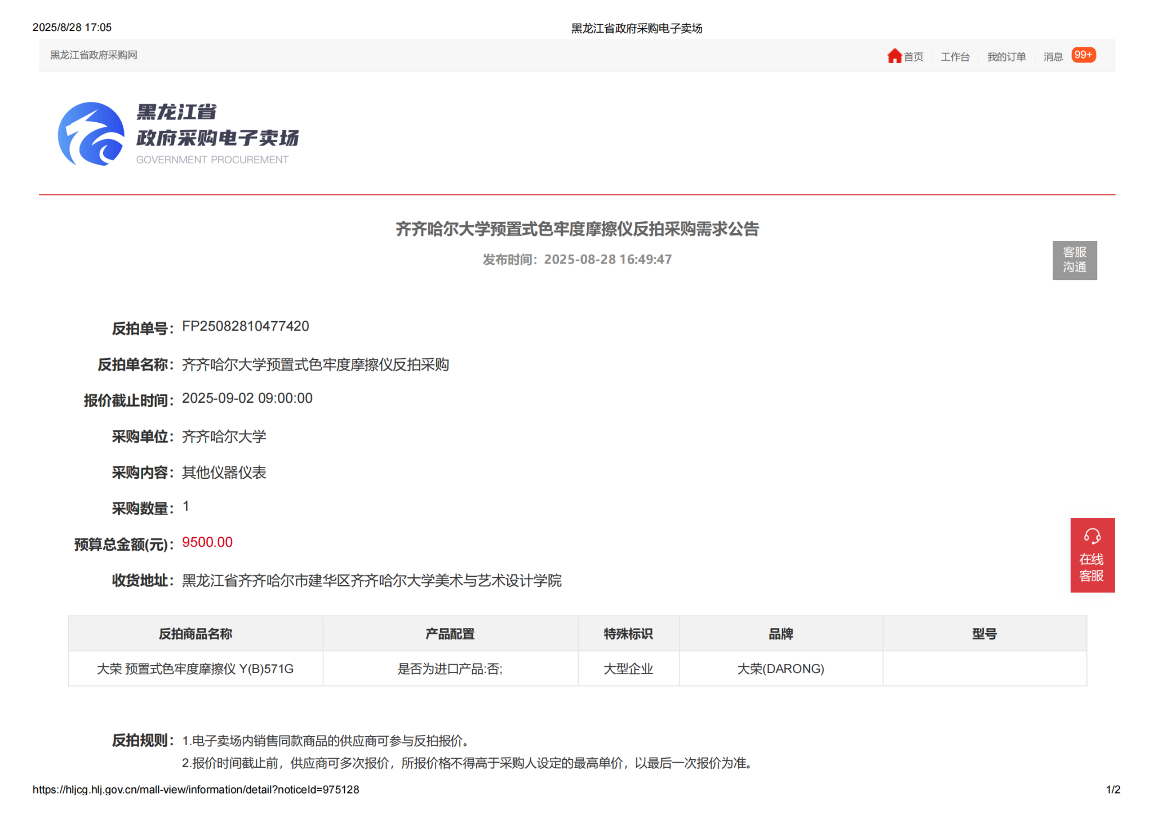Image resolution: width=1154 pixels, height=815 pixels.
Task: Click the announcement title heading
Action: click(x=577, y=229)
